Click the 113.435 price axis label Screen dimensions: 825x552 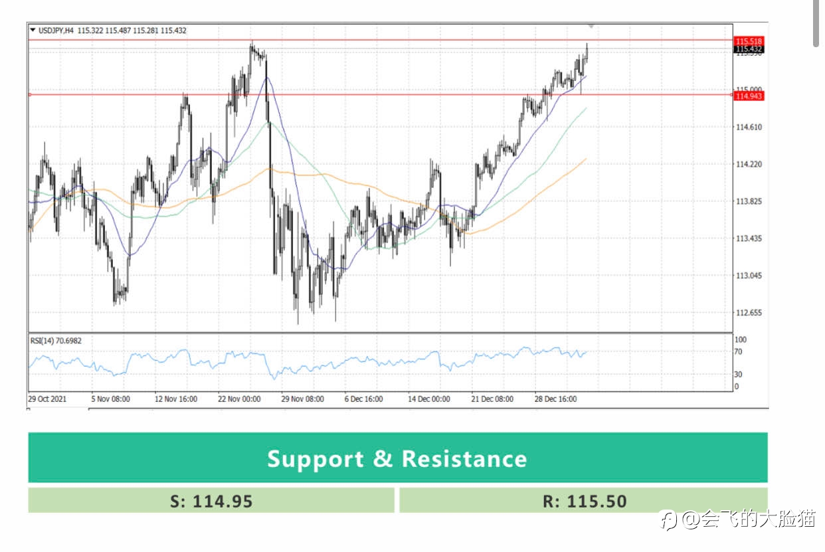749,238
